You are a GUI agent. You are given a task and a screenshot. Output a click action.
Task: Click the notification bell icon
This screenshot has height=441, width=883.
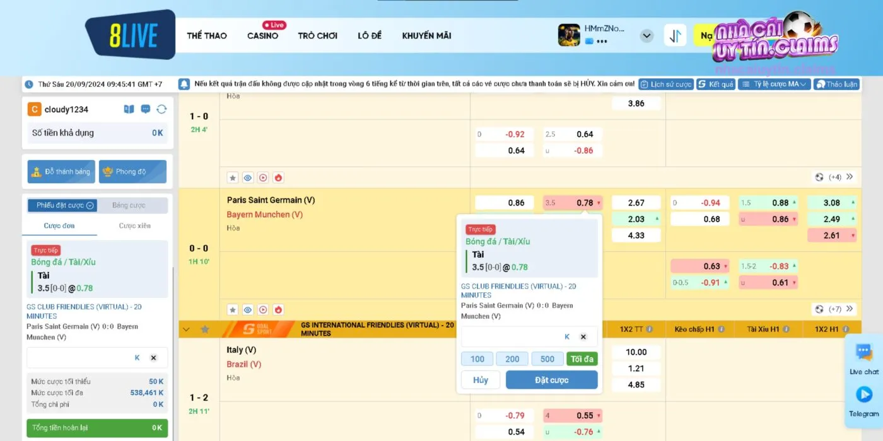click(x=184, y=84)
